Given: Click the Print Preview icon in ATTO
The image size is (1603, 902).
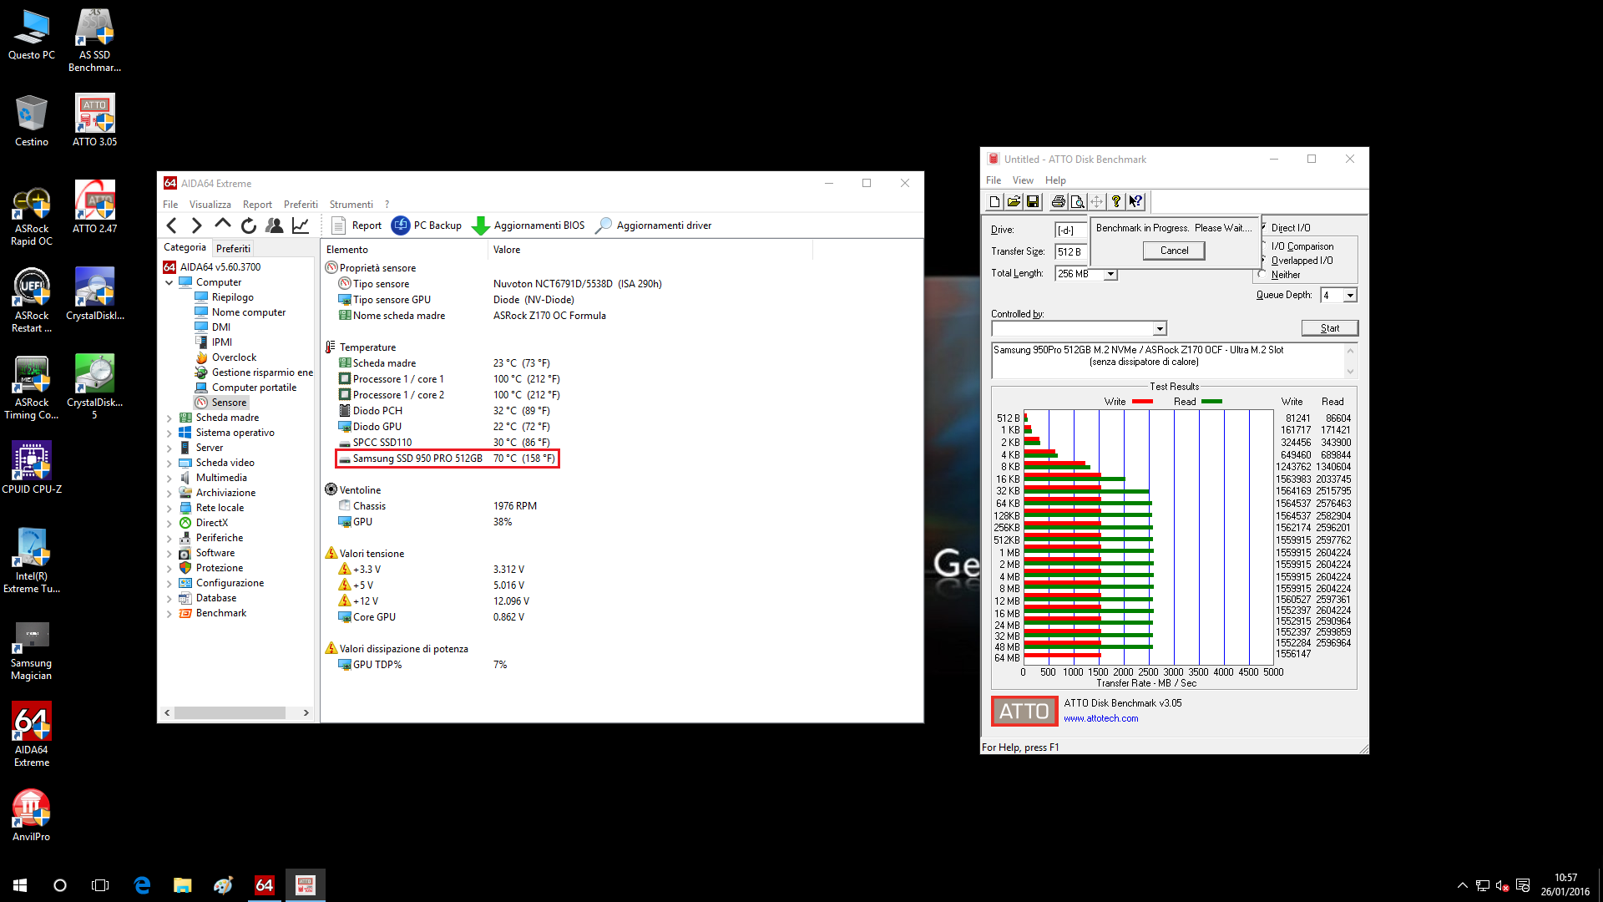Looking at the screenshot, I should (x=1077, y=201).
